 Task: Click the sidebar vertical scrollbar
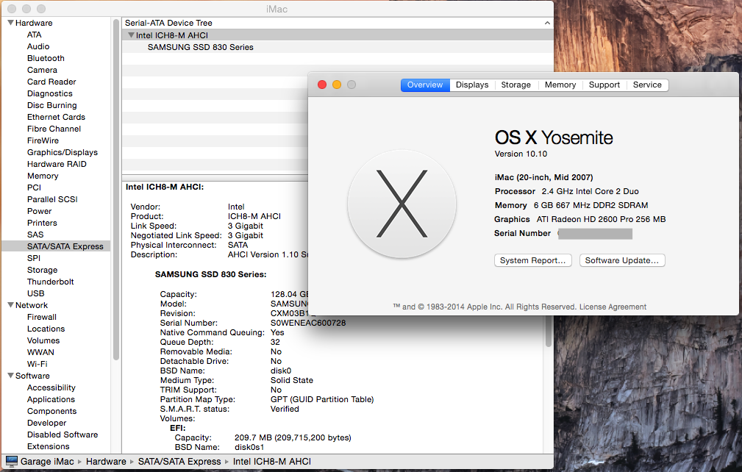[x=116, y=189]
